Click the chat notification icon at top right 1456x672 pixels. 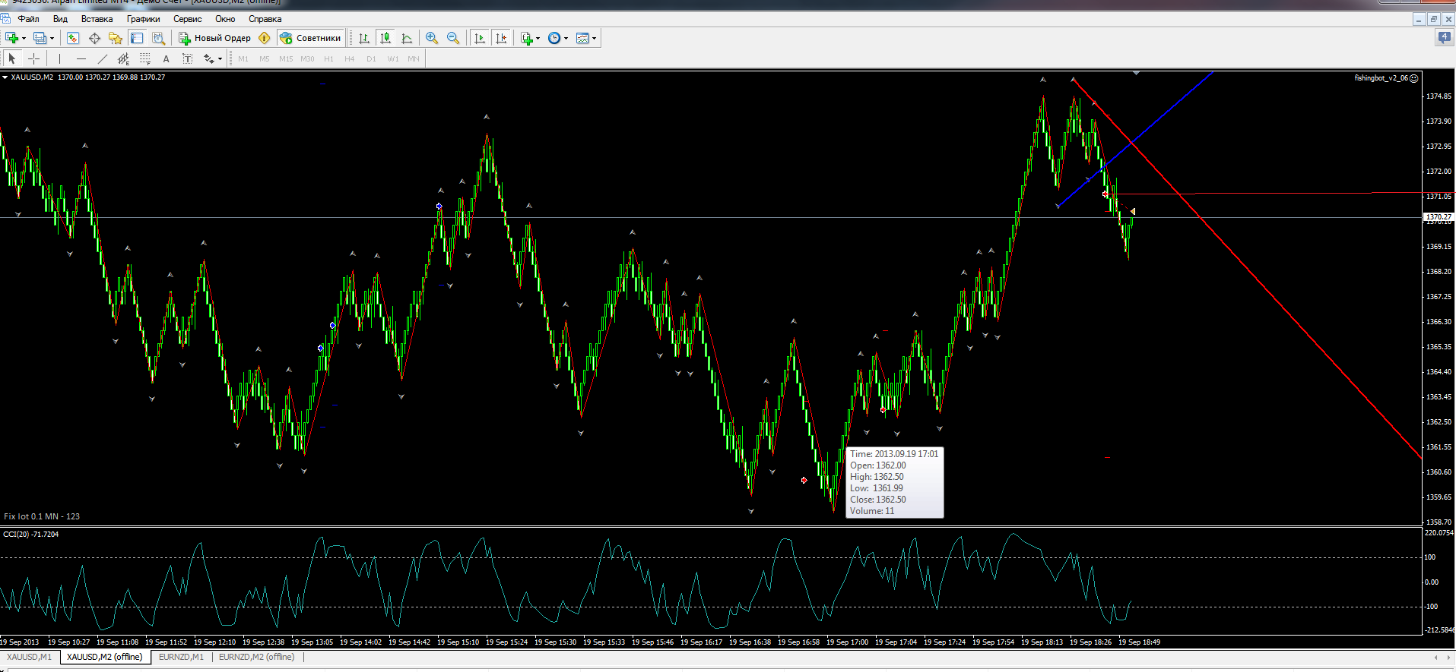point(1444,37)
